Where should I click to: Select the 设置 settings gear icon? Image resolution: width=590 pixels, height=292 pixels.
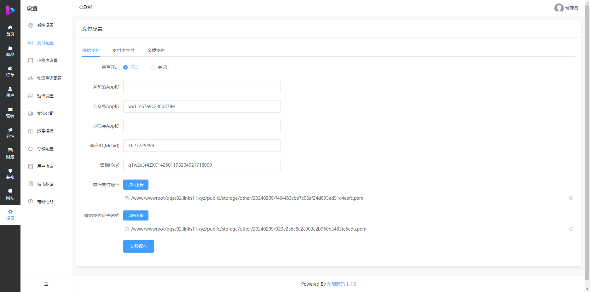tap(10, 212)
